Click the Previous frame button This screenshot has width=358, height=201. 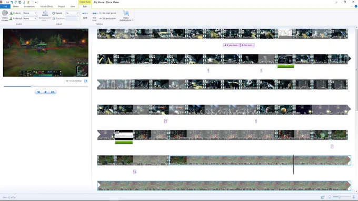coord(38,92)
